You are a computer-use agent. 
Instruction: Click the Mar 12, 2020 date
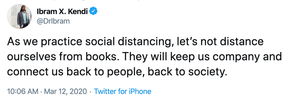click(66, 91)
